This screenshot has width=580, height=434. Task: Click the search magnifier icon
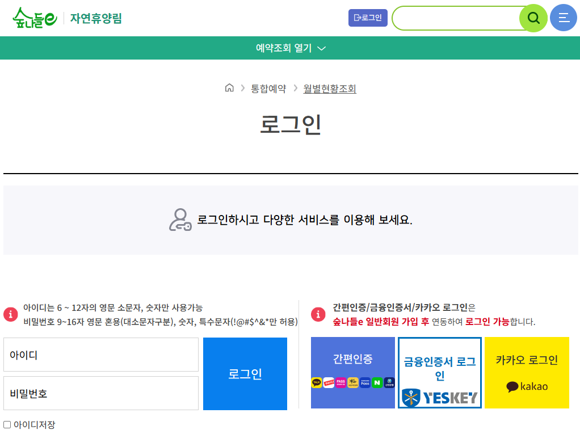click(533, 18)
